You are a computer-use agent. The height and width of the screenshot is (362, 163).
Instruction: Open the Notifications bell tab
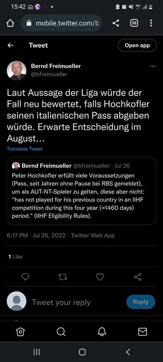[102, 332]
